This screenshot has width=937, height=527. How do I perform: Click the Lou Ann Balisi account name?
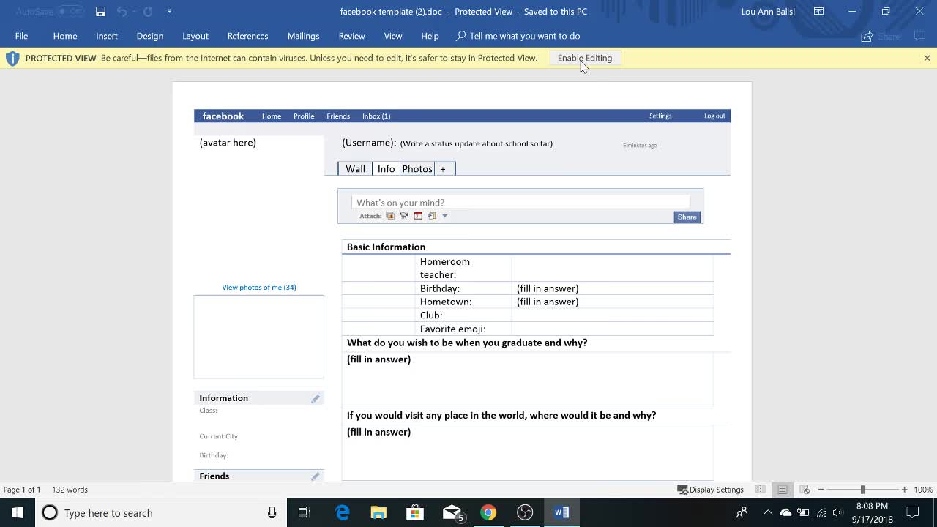[x=768, y=11]
